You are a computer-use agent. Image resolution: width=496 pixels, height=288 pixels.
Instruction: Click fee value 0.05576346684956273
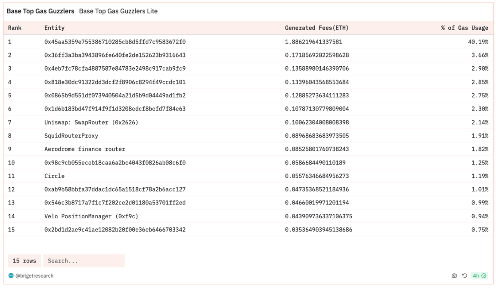coord(317,176)
